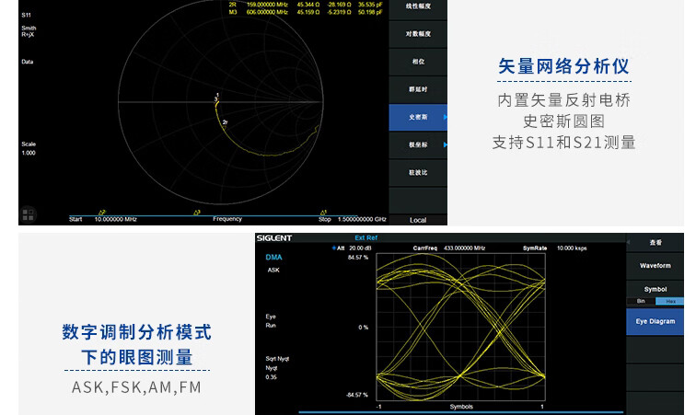Switch symbol format to Bin
Screen dimensions: 696x415
pyautogui.click(x=641, y=301)
